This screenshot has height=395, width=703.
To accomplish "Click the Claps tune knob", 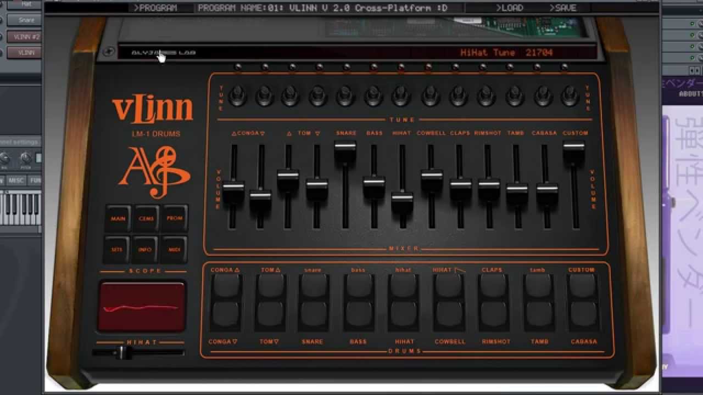I will 459,96.
